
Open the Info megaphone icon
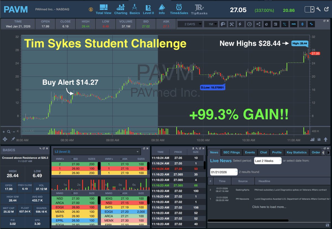click(162, 9)
